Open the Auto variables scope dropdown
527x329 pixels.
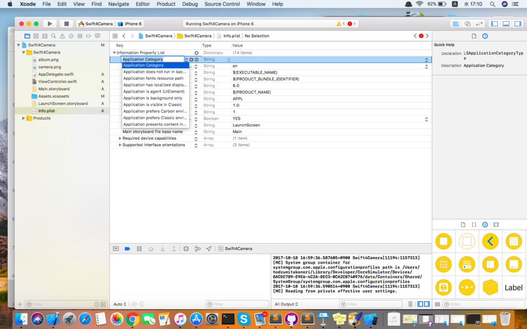tap(119, 304)
